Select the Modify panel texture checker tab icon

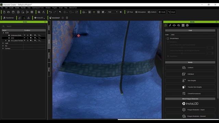pos(183,25)
